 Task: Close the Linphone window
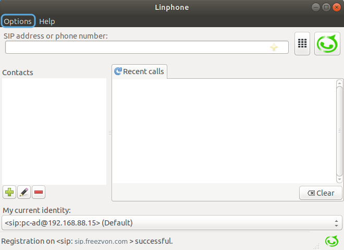[337, 7]
